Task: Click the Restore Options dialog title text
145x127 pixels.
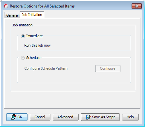Action: point(42,6)
